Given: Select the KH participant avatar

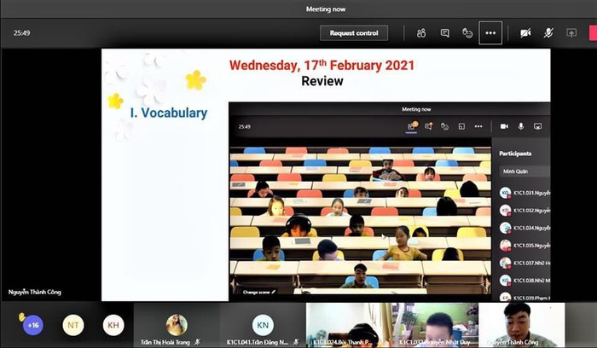Looking at the screenshot, I should (x=113, y=325).
